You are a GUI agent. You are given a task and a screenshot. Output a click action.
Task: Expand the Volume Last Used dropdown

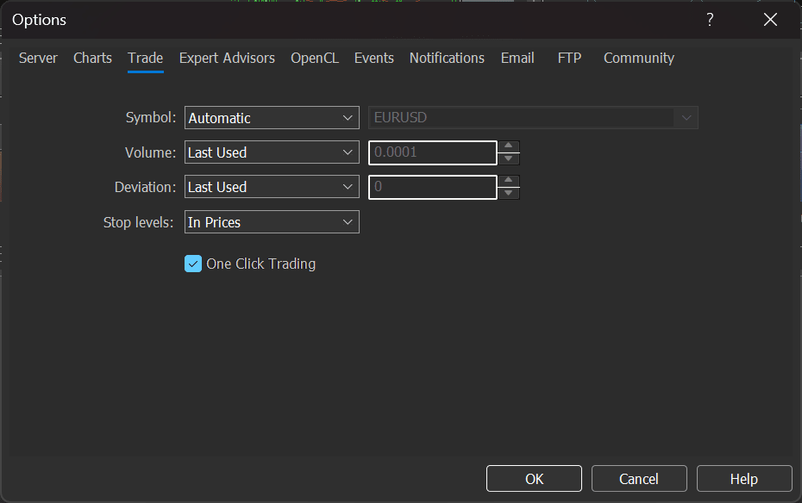pos(272,152)
